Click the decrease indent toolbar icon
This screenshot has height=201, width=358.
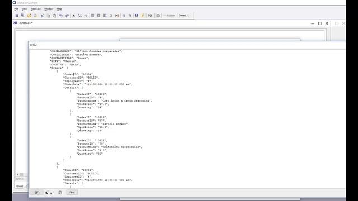[x=124, y=16]
